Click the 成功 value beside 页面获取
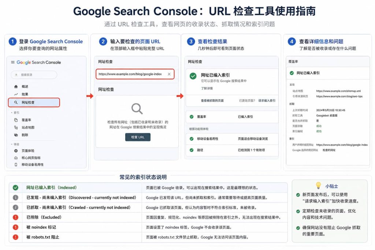 (319, 126)
